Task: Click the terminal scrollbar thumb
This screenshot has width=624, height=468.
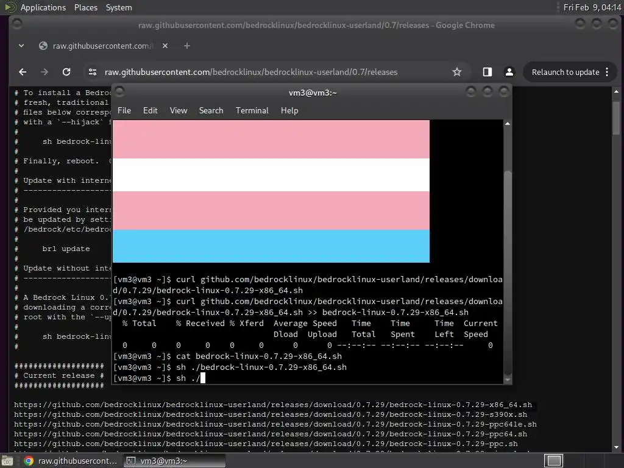Action: click(508, 272)
